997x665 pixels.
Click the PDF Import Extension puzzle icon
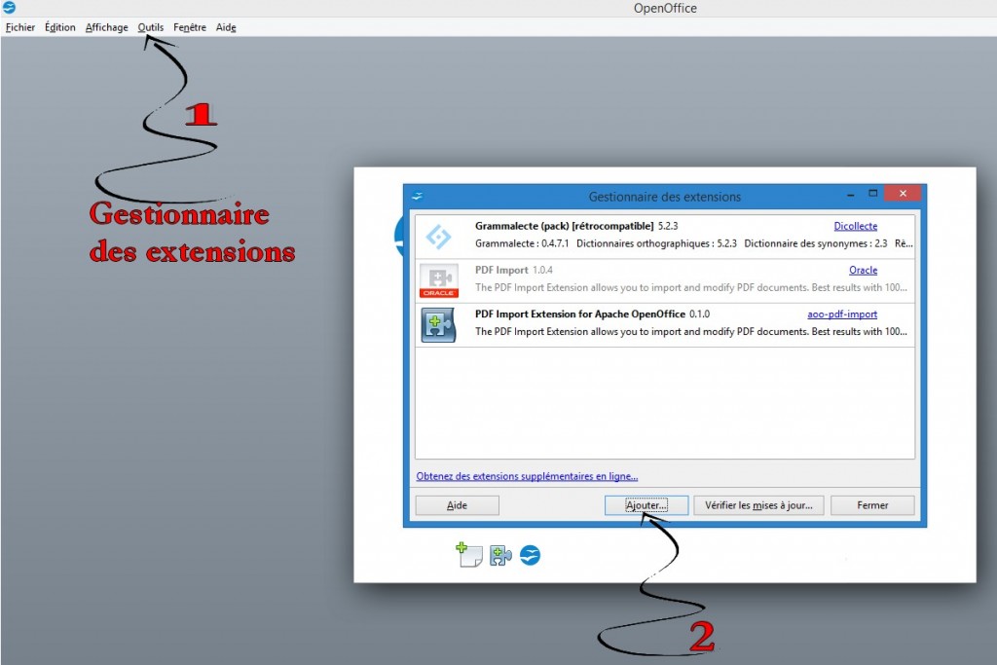(439, 324)
